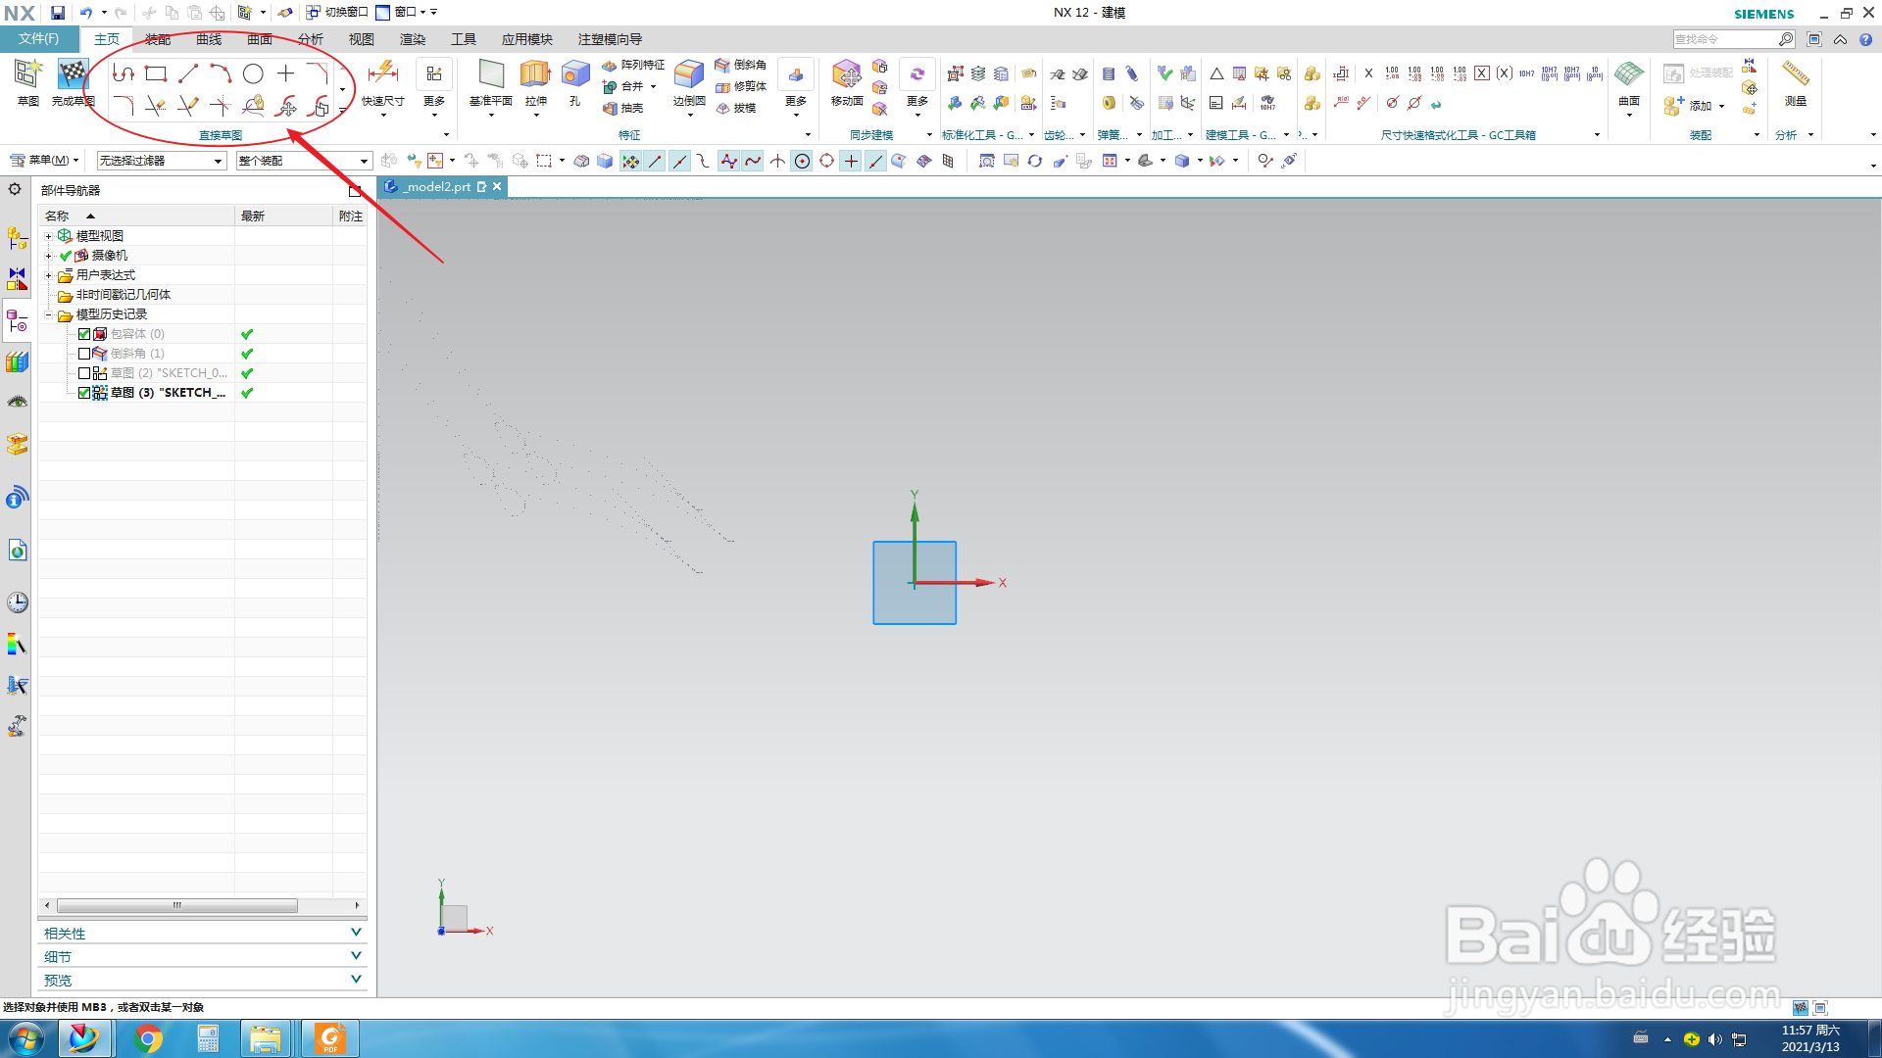1882x1058 pixels.
Task: Enable checkbox for 倒斜角 (1) feature
Action: pos(84,354)
